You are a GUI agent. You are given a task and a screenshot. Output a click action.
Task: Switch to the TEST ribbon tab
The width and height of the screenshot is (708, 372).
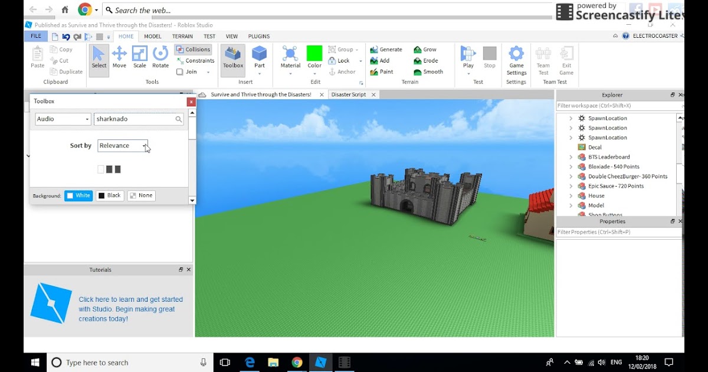pyautogui.click(x=209, y=37)
